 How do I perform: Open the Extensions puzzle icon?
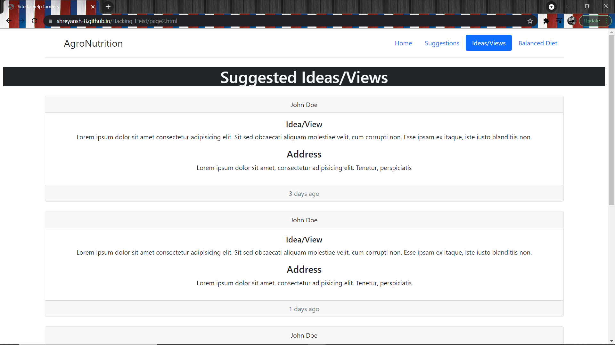tap(546, 21)
